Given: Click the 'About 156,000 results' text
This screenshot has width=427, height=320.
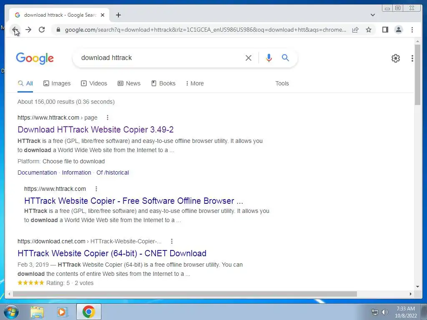Looking at the screenshot, I should tap(66, 102).
